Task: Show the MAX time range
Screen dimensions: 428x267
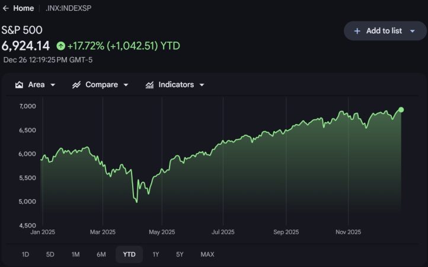Action: pyautogui.click(x=207, y=255)
